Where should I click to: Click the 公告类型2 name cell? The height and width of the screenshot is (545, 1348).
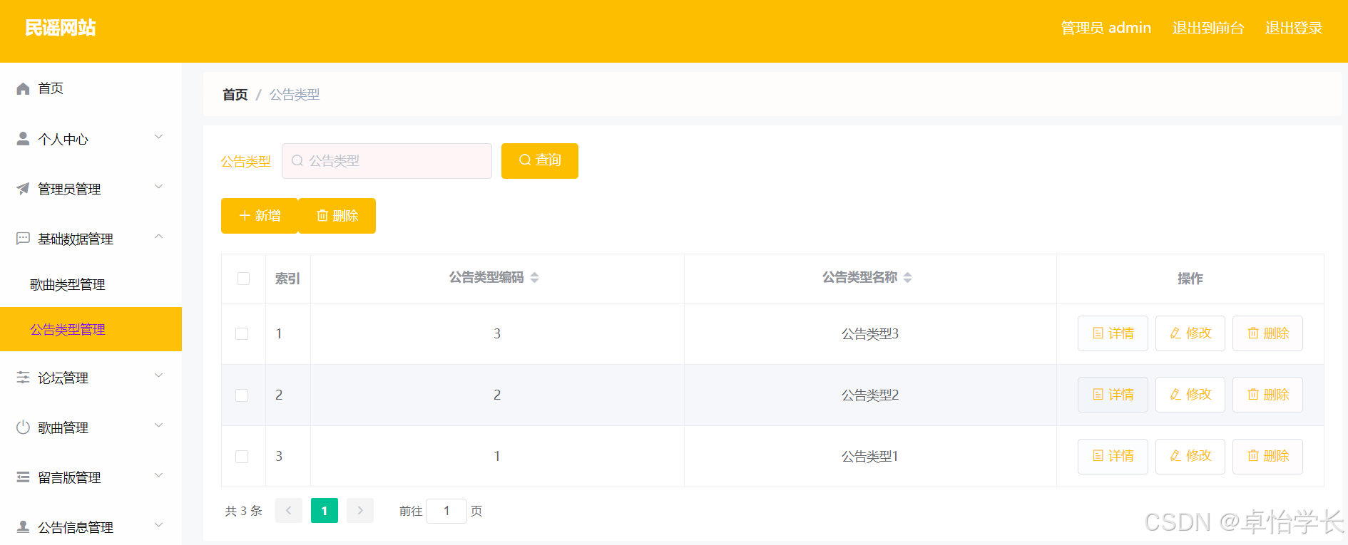click(x=870, y=395)
